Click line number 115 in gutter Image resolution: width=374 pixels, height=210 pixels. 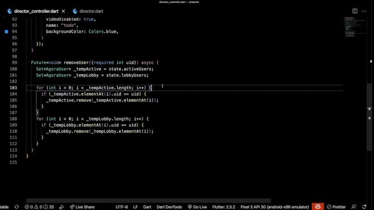point(13,162)
